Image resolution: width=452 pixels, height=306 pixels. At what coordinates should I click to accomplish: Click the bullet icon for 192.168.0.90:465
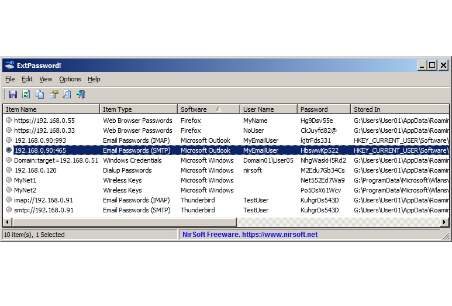9,150
